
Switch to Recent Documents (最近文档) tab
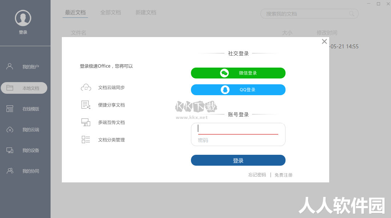coord(75,12)
